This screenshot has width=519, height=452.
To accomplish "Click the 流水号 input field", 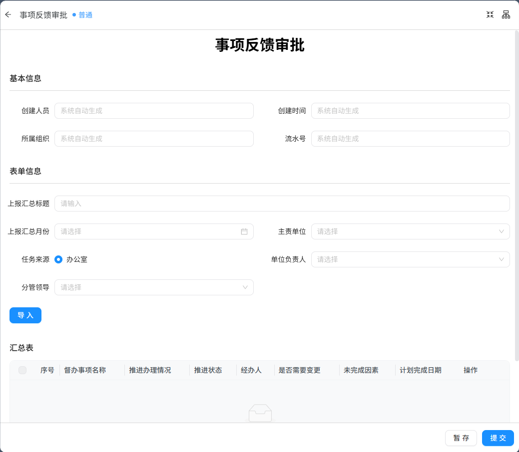I will point(410,139).
